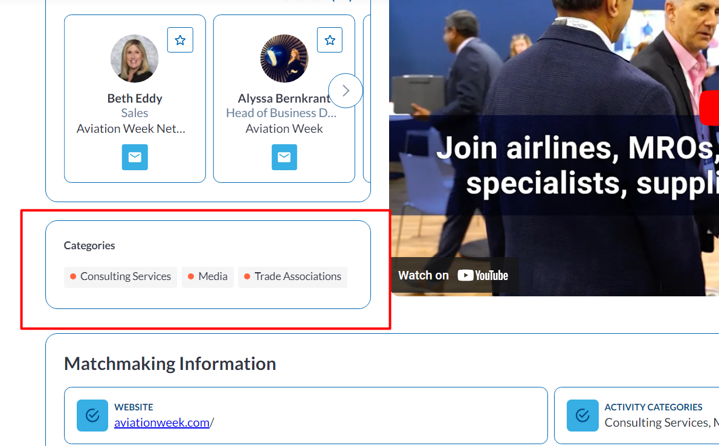Click the Activity Categories checkmark icon
Viewport: 719px width, 446px height.
582,415
